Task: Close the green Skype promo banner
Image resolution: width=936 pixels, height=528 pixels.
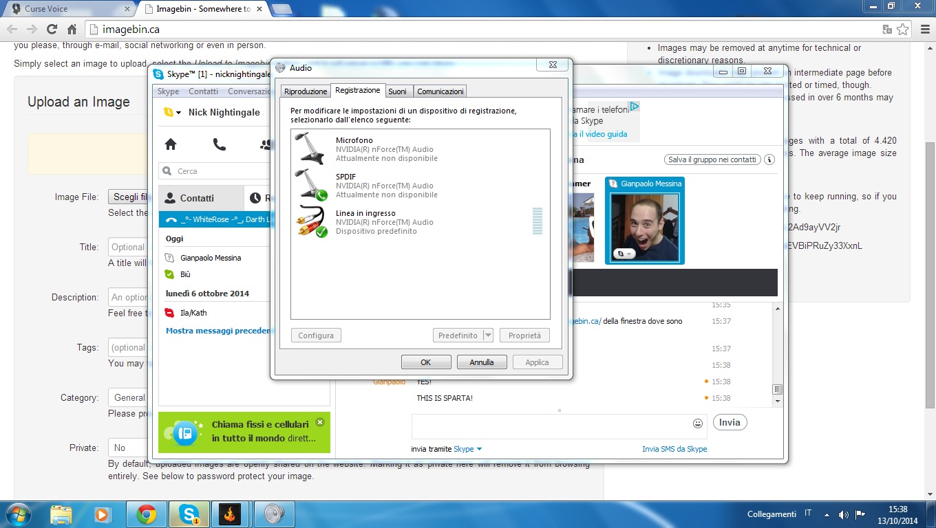Action: 319,422
